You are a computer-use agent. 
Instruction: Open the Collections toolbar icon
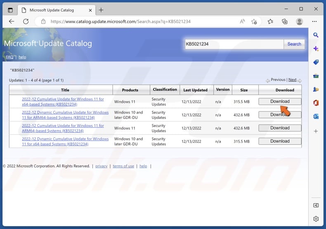(285, 21)
